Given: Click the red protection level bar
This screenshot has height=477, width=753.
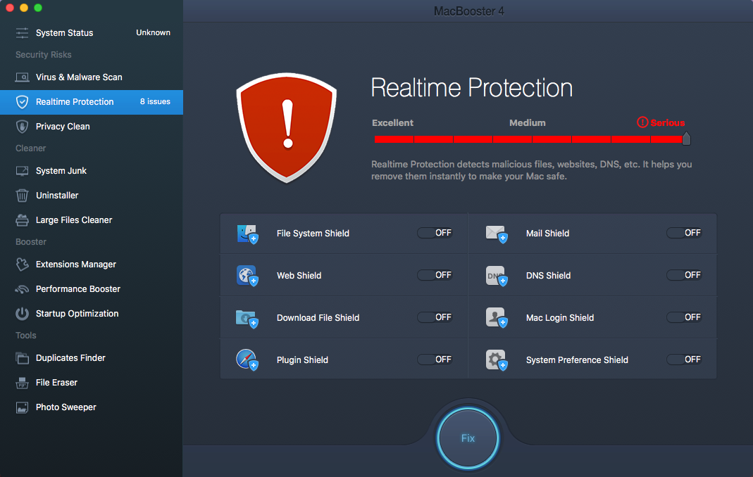Looking at the screenshot, I should point(528,139).
